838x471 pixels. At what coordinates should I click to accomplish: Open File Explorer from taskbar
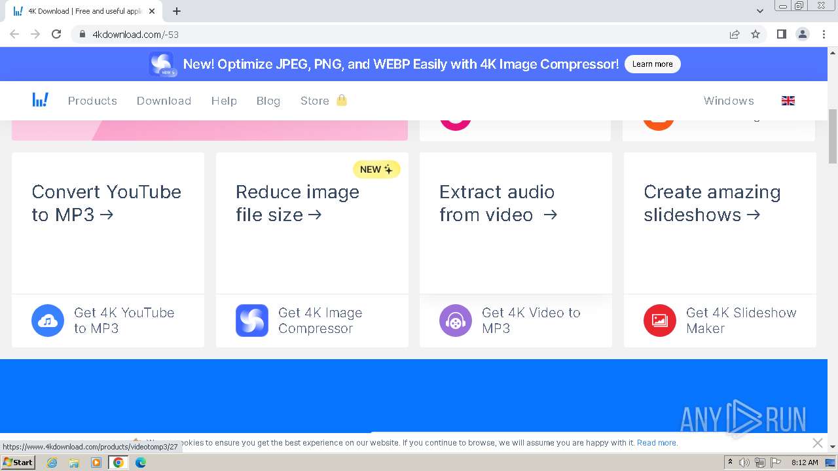click(x=74, y=462)
